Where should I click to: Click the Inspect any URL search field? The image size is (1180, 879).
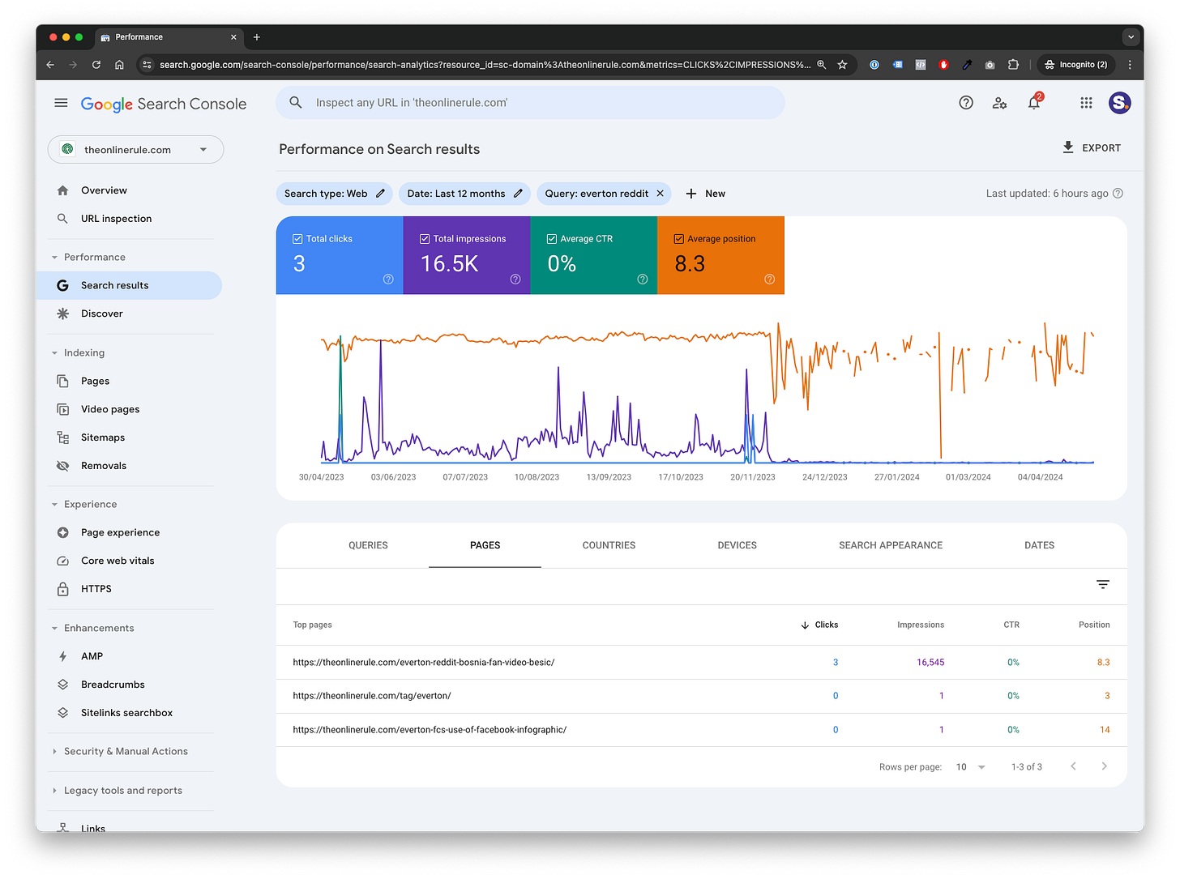click(530, 103)
